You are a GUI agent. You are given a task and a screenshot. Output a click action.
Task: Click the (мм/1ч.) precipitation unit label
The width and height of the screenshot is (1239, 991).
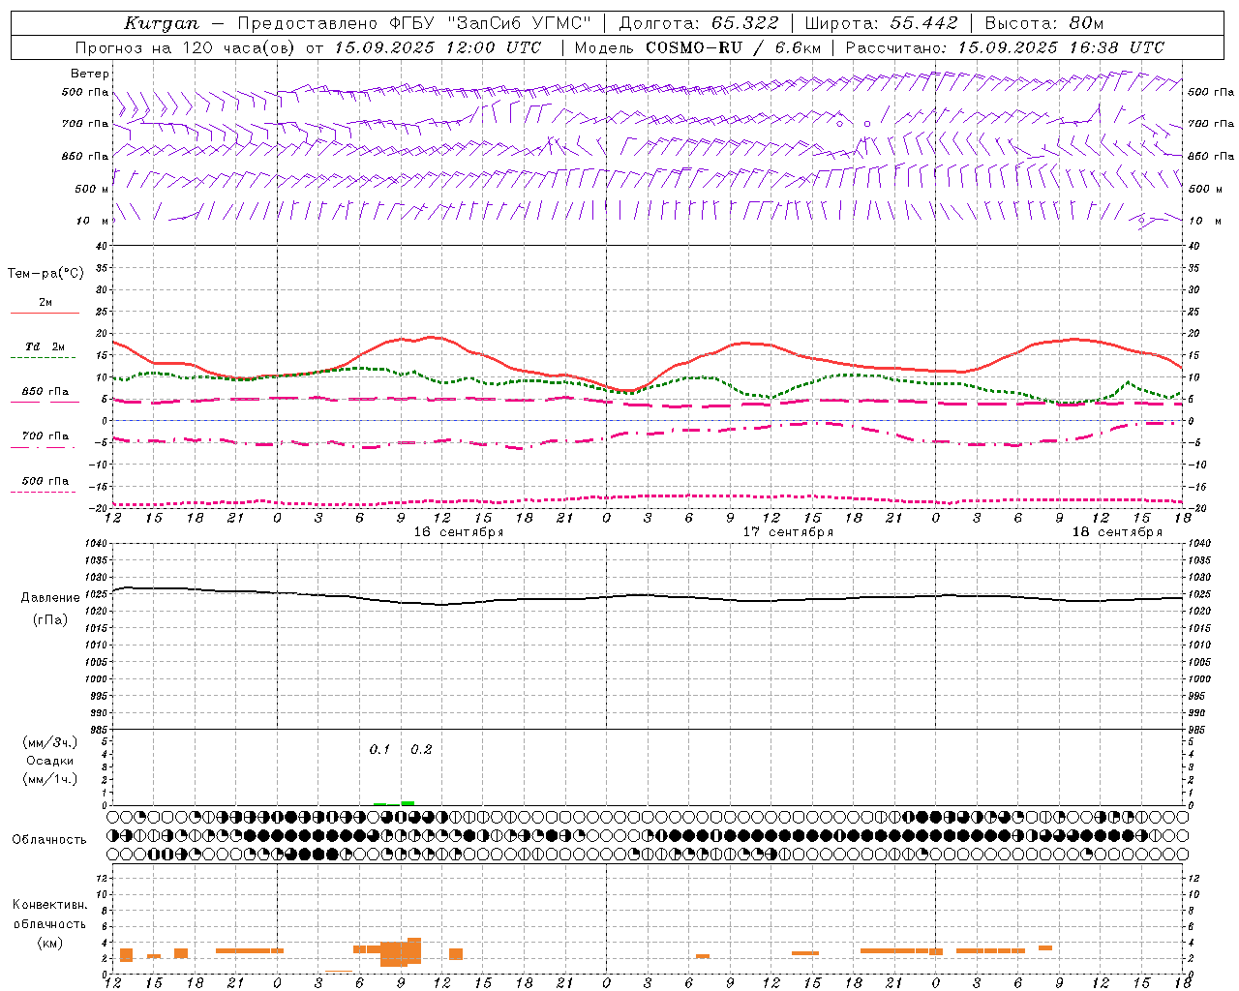coord(48,779)
